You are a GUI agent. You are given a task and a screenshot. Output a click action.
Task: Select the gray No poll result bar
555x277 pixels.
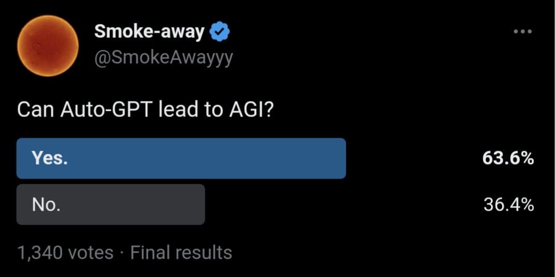[x=110, y=205]
